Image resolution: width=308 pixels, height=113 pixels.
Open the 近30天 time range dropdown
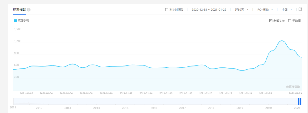(242, 9)
